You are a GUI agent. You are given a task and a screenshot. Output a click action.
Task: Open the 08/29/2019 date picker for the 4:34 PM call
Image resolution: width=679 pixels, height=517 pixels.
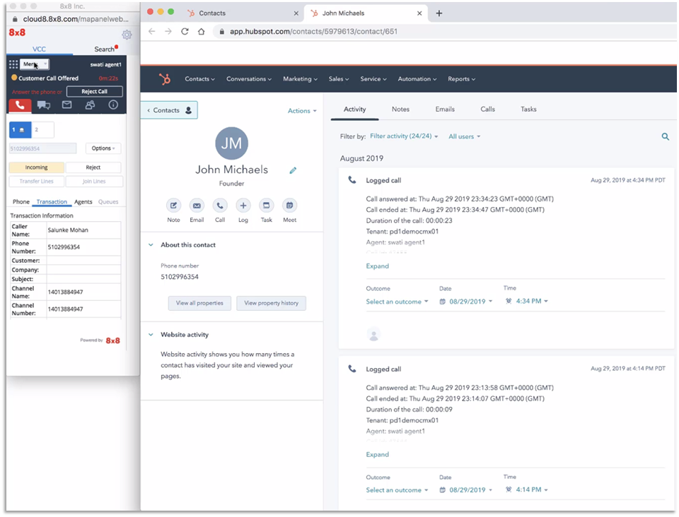click(x=466, y=302)
